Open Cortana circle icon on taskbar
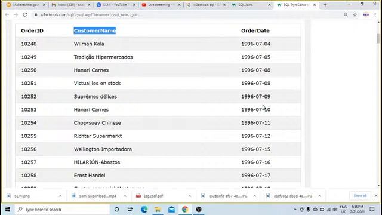382x215 pixels. [x=116, y=210]
